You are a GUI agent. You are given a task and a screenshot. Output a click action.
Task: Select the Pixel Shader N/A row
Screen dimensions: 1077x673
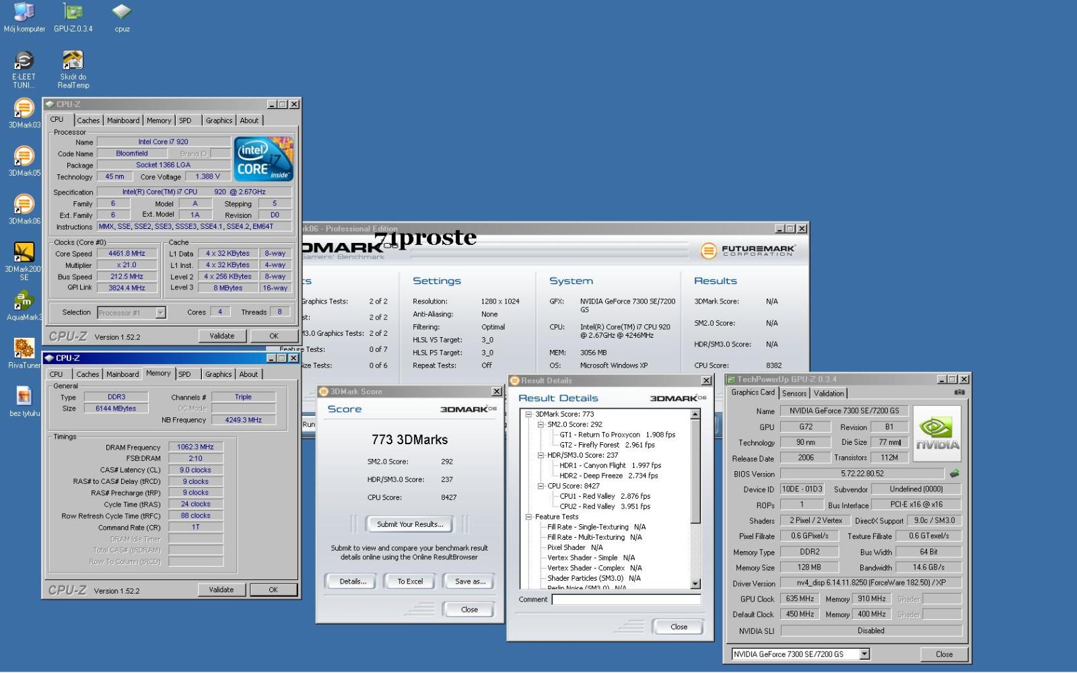(575, 548)
